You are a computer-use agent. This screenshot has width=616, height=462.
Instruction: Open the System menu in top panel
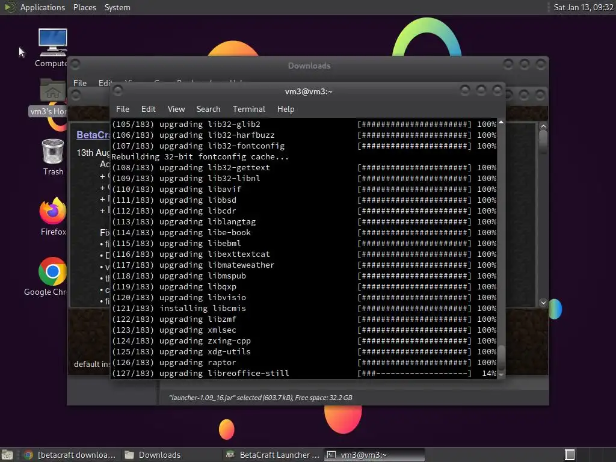coord(117,7)
